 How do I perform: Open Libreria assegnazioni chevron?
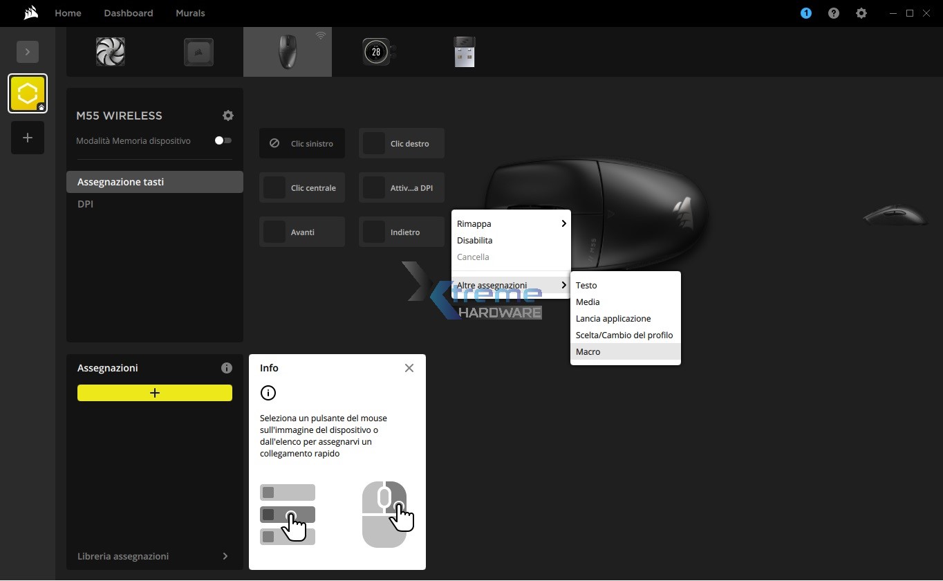coord(225,556)
